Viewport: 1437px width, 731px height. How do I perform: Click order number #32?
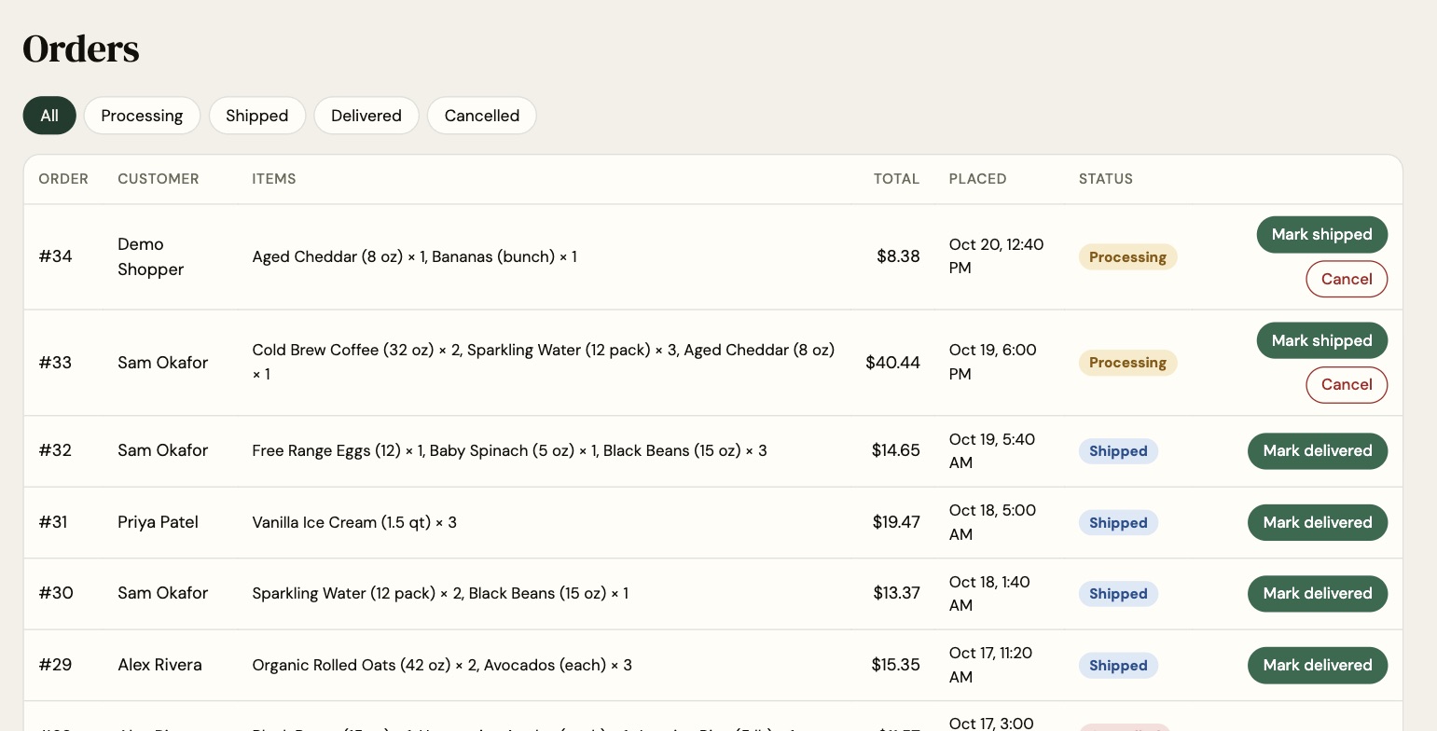(55, 450)
